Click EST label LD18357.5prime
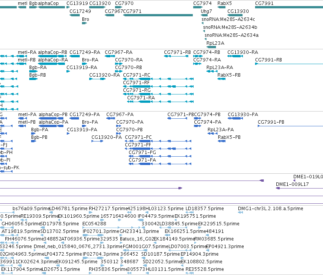 (x=205, y=209)
